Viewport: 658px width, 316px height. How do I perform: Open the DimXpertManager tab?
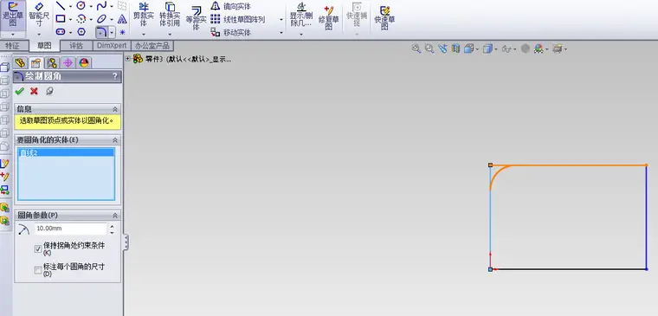68,63
